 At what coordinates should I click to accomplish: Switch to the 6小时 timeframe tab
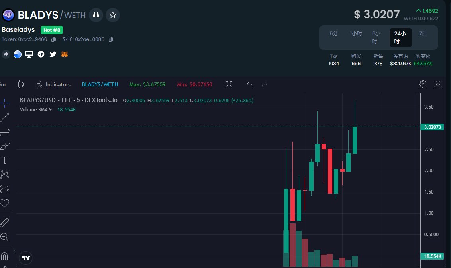(x=376, y=38)
